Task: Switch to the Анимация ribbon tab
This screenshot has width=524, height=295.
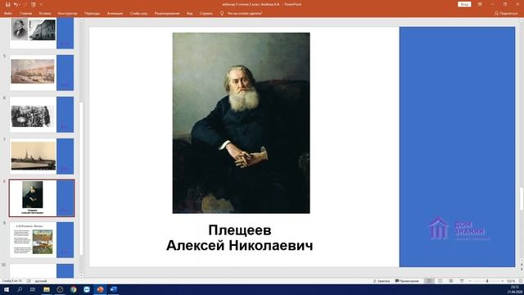Action: tap(115, 13)
